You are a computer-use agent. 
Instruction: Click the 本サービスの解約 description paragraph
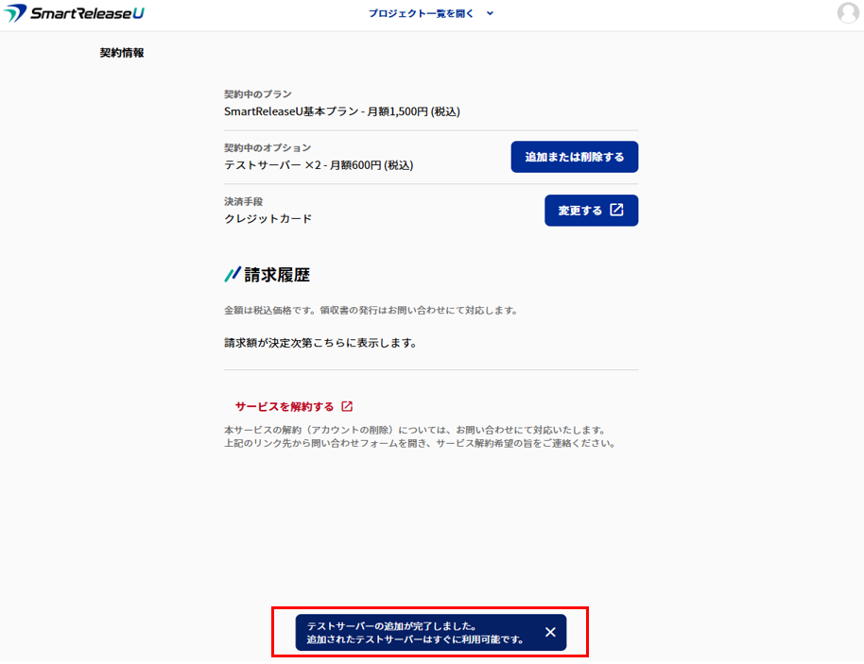click(420, 436)
